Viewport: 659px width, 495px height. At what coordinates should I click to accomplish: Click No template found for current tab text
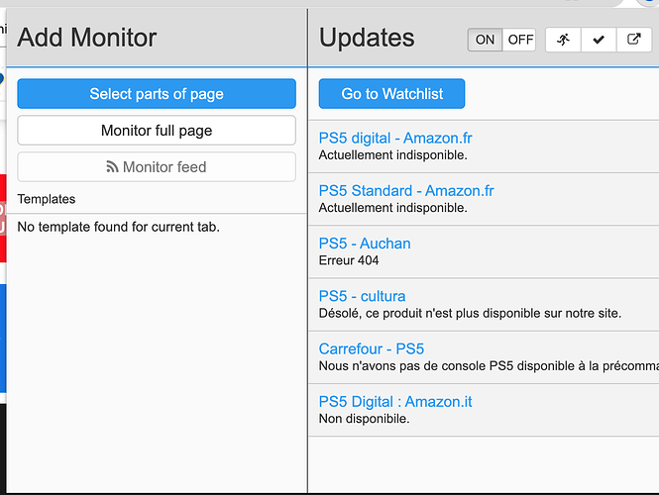[119, 227]
